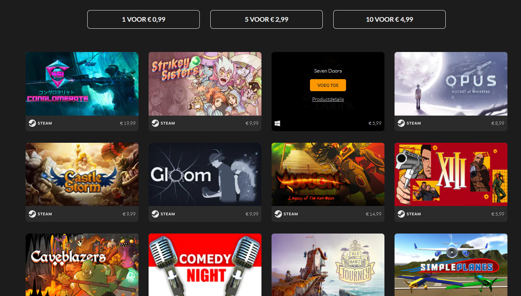Select the SimplePlanes game cover
Viewport: 521px width, 296px height.
[451, 265]
